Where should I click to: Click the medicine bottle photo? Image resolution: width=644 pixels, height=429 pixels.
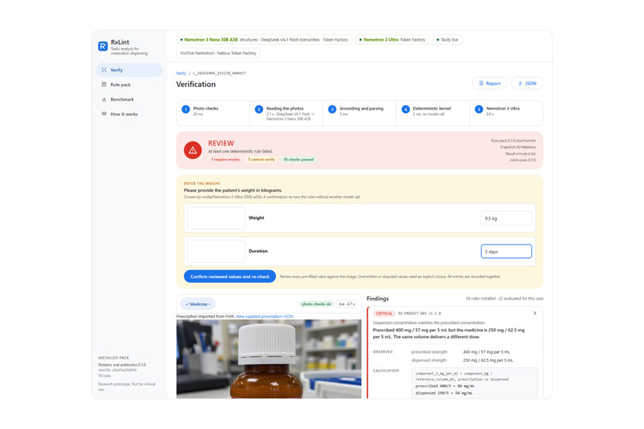point(268,359)
